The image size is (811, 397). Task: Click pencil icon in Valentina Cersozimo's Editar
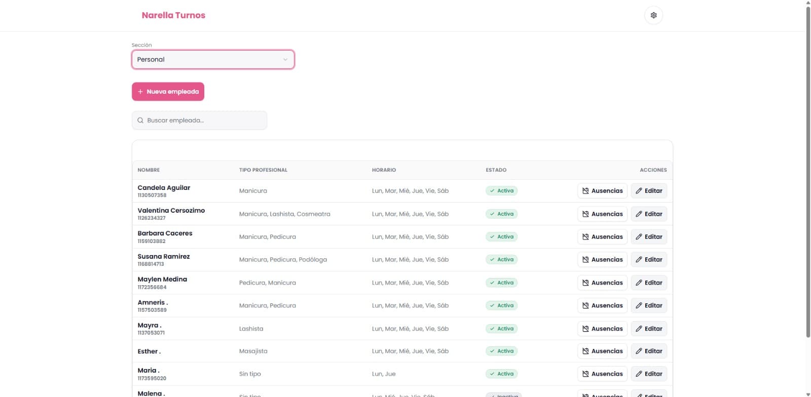639,214
